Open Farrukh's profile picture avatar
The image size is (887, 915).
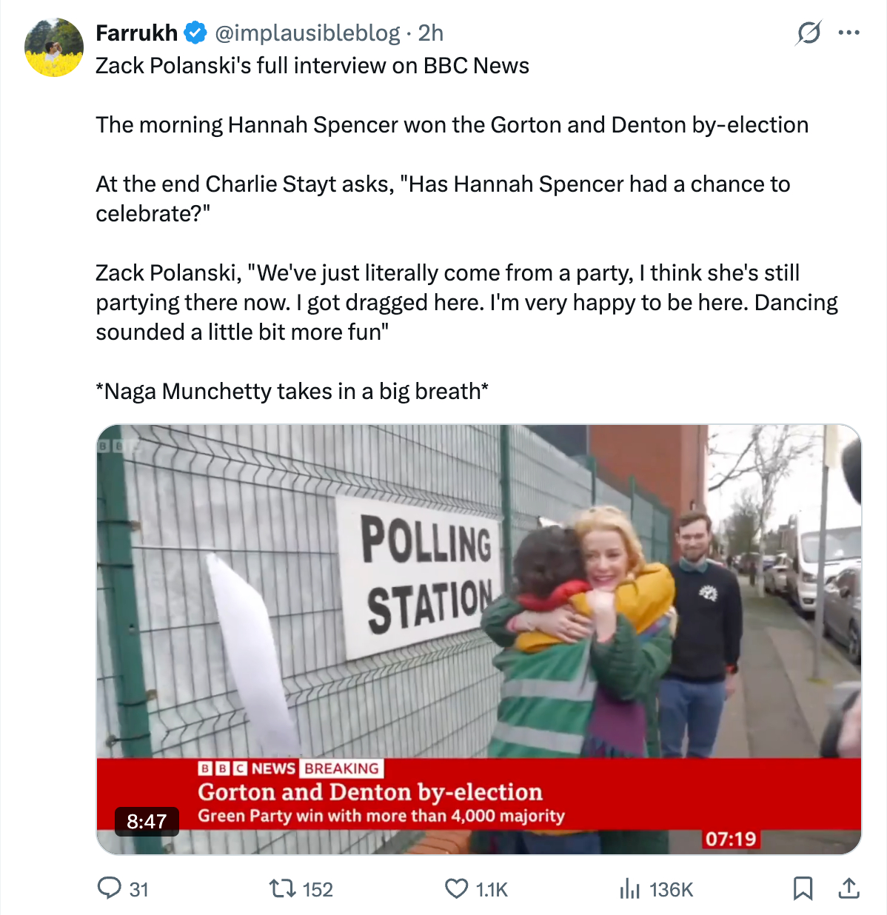pyautogui.click(x=54, y=48)
